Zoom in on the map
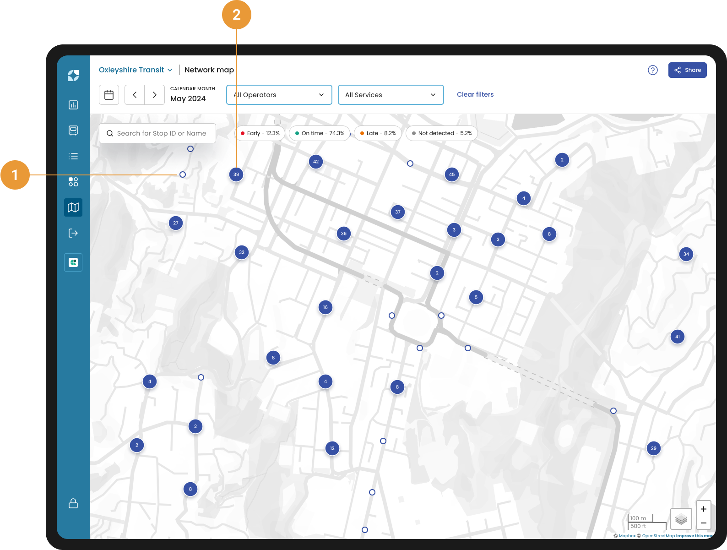 [x=704, y=509]
